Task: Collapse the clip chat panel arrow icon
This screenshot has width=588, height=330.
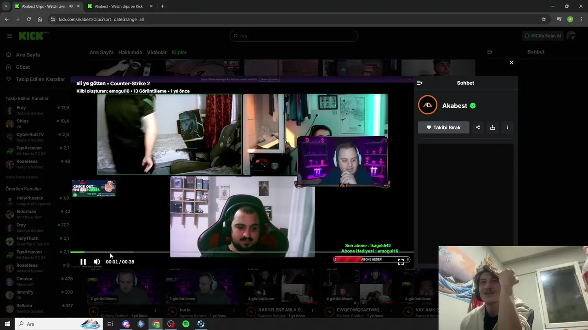Action: click(419, 83)
